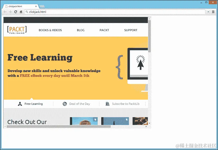
Task: Click the Free Learning headline
Action: (x=40, y=58)
